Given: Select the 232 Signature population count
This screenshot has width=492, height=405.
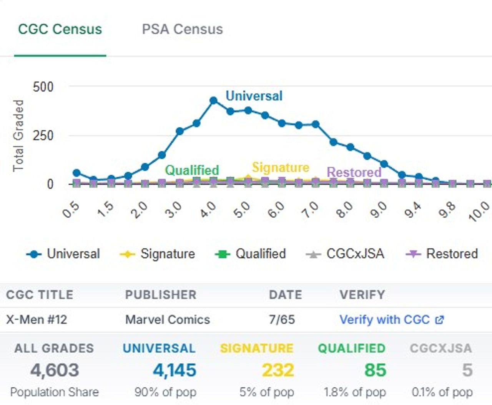Looking at the screenshot, I should pyautogui.click(x=278, y=370).
